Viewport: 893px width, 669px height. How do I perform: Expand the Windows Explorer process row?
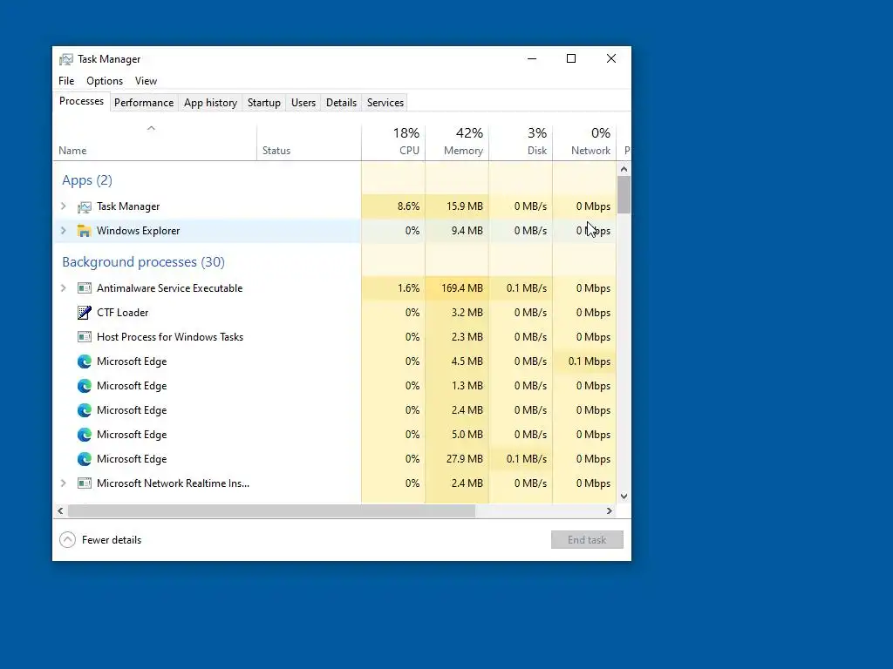(x=64, y=231)
